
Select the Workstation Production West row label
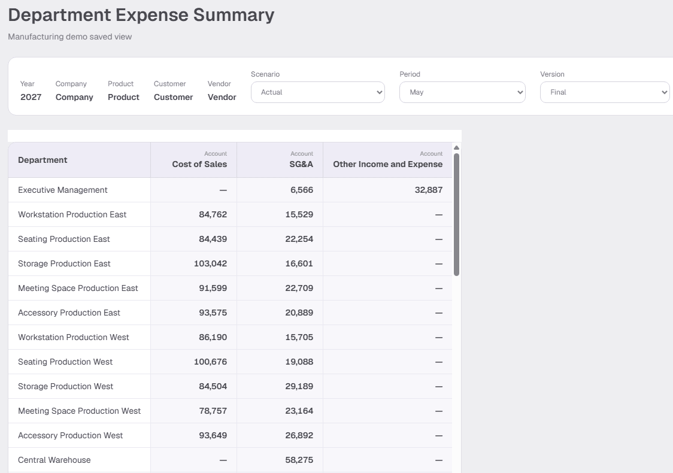[x=74, y=337]
